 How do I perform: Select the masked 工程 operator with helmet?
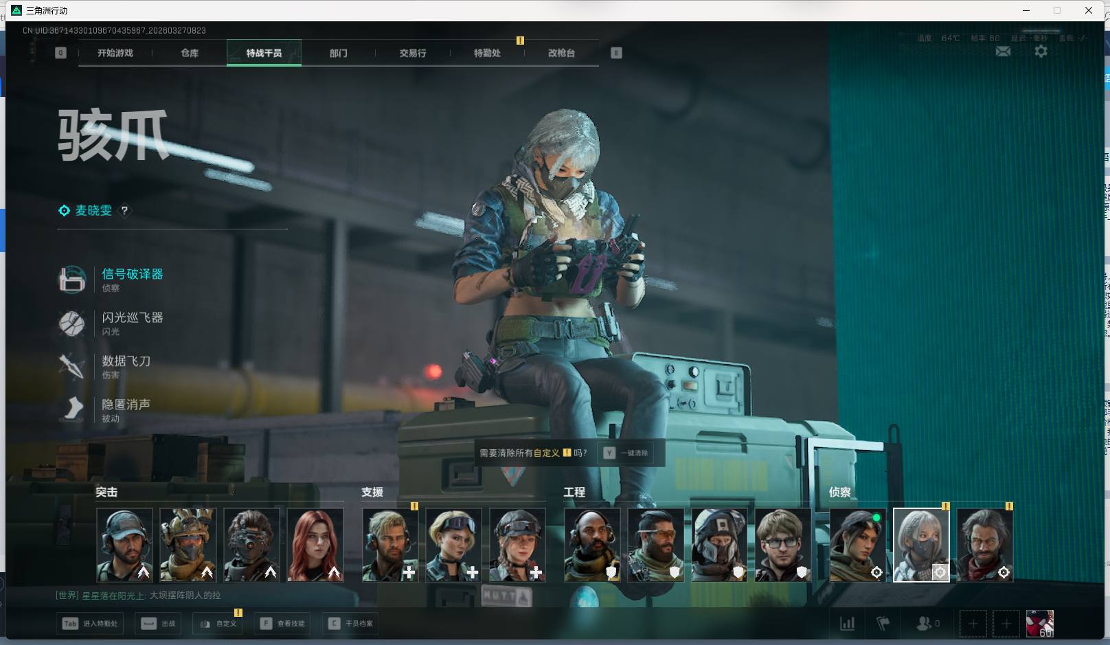coord(719,545)
